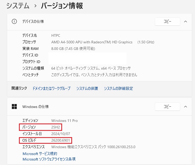Image resolution: width=195 pixels, height=165 pixels.
Task: Click the 関連リンク label
Action: pyautogui.click(x=19, y=88)
